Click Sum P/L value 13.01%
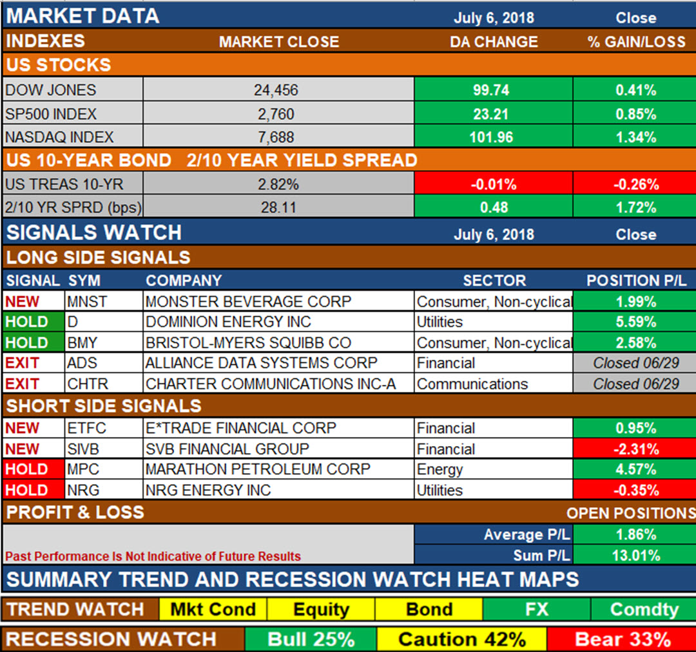696x652 pixels. [636, 555]
